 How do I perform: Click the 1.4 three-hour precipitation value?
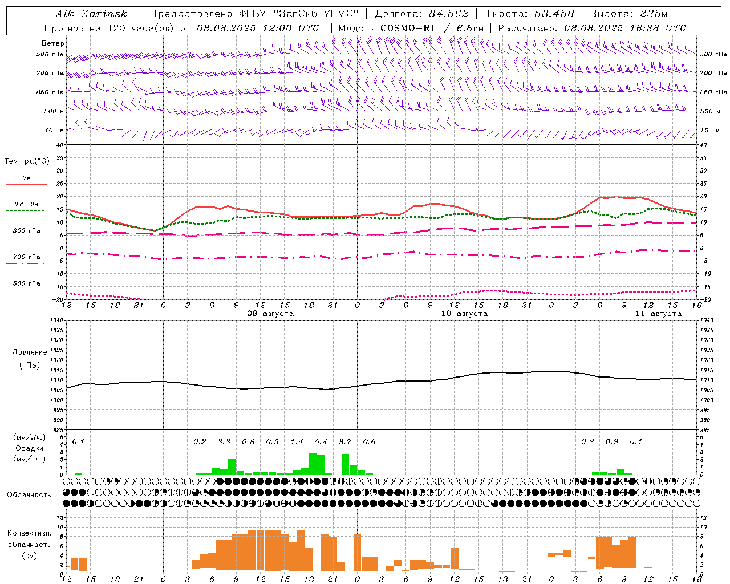pos(297,442)
